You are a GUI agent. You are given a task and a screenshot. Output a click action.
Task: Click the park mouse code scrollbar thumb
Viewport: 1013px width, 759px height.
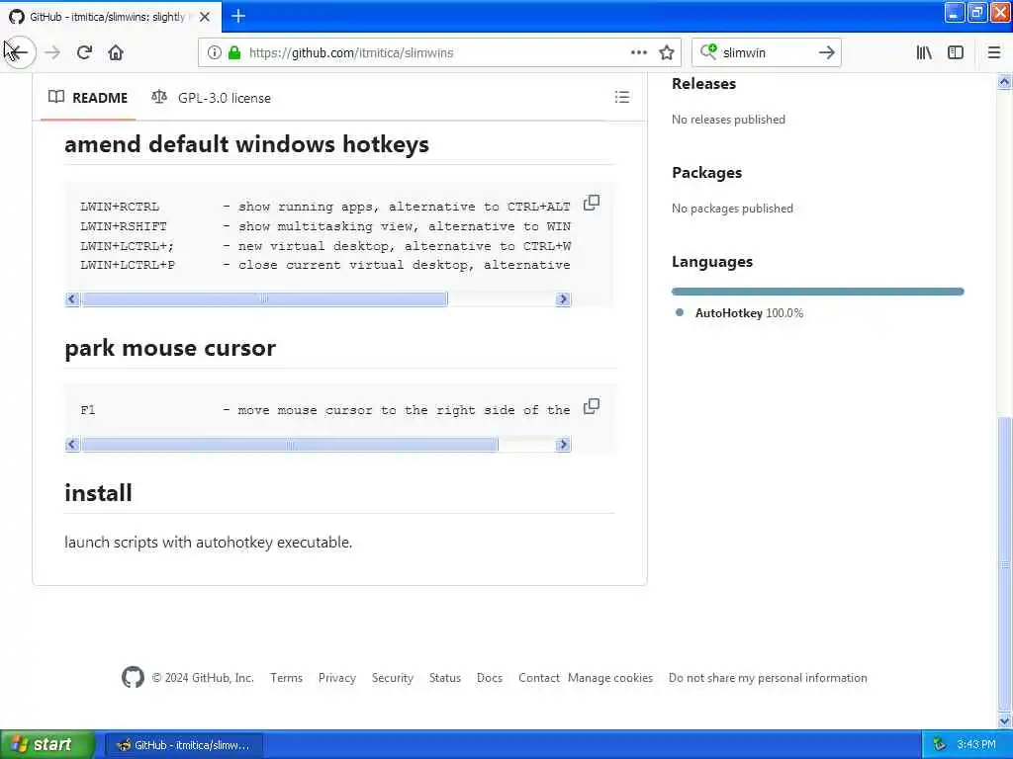pyautogui.click(x=290, y=444)
